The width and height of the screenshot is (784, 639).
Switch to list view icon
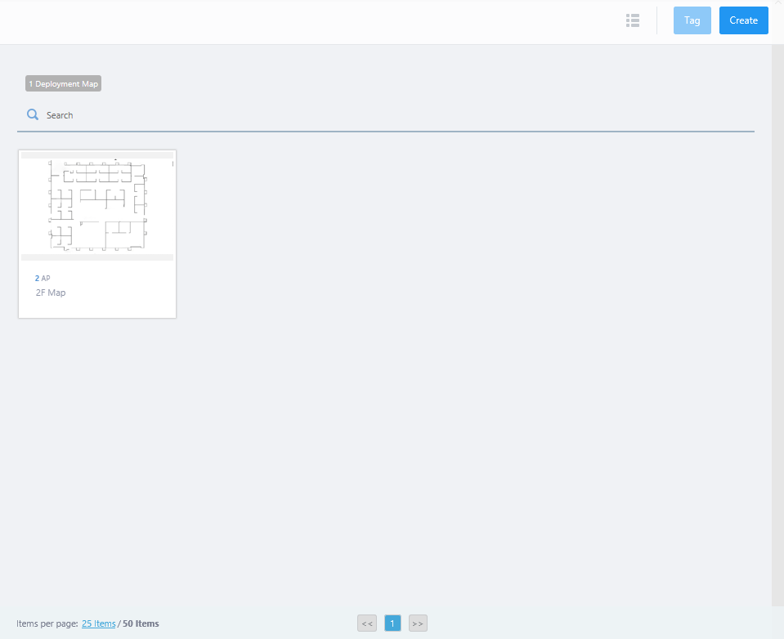pos(633,20)
